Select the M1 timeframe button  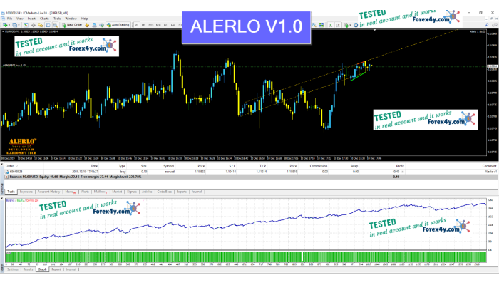pos(136,25)
